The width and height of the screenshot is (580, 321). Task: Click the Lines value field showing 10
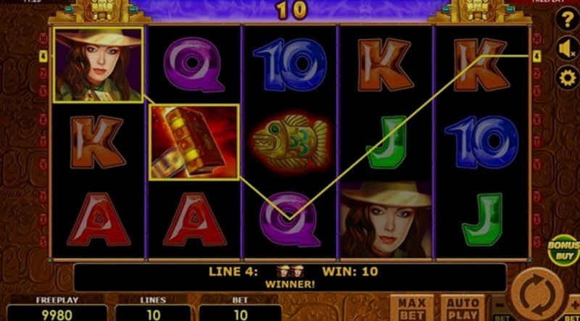click(x=153, y=314)
